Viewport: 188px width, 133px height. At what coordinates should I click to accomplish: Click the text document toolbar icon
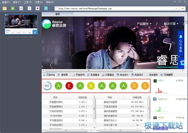click(29, 8)
